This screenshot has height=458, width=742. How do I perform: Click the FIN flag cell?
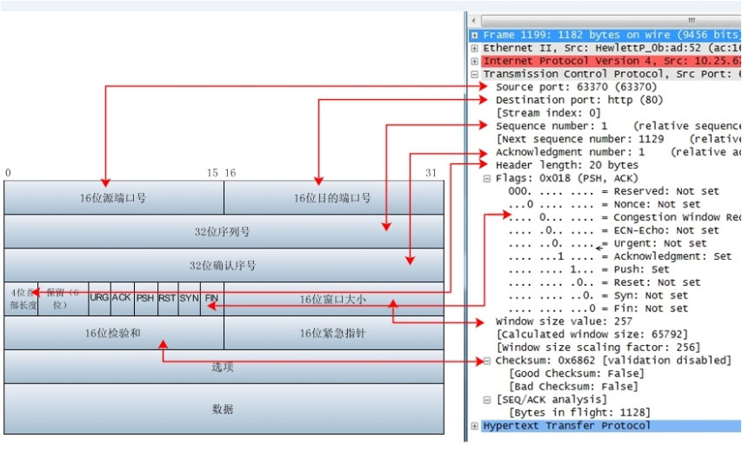pyautogui.click(x=212, y=299)
